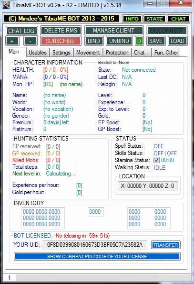The image size is (194, 284).
Task: Click the plus button
Action: (x=12, y=41)
